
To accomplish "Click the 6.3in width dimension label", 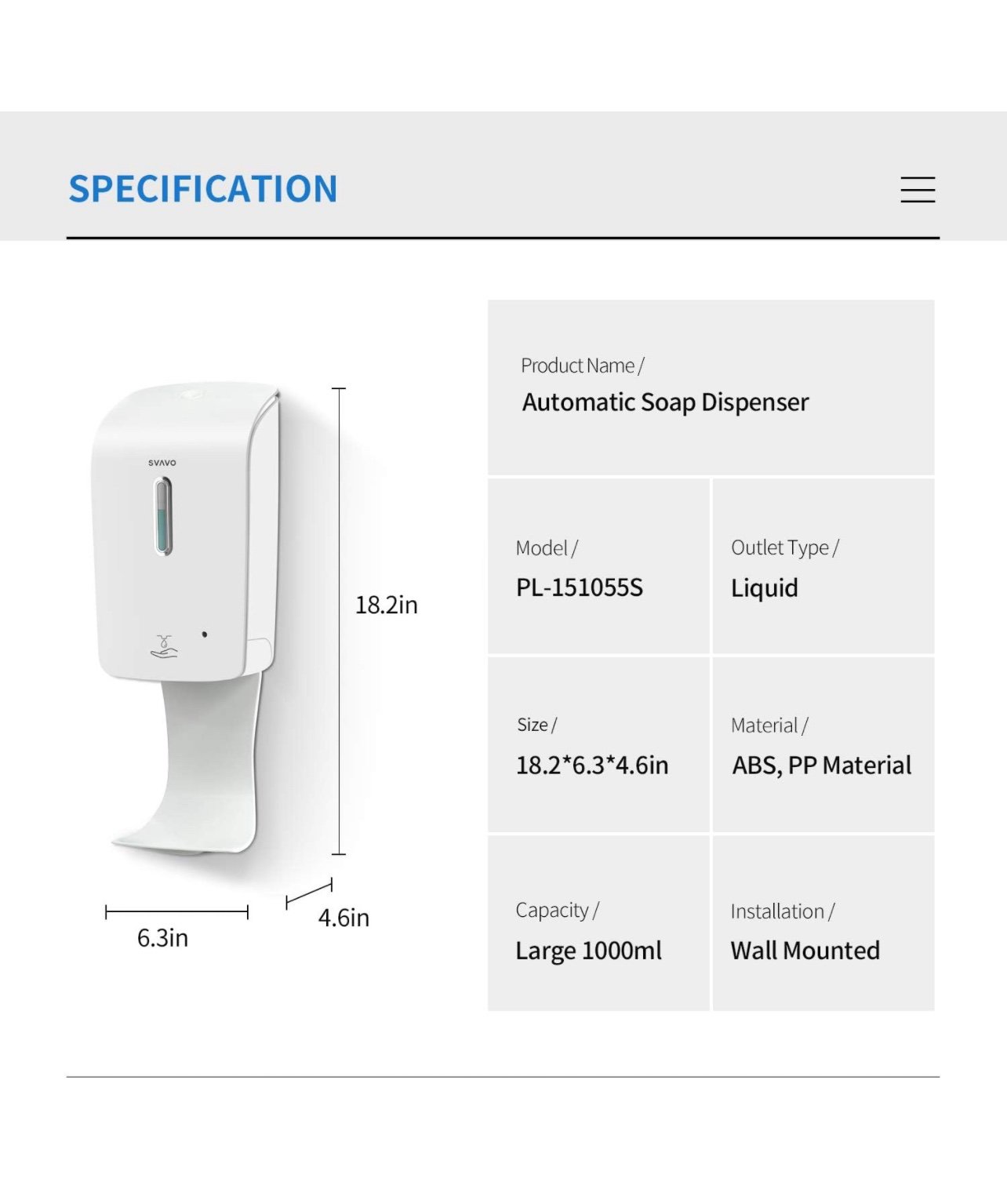I will click(x=162, y=938).
